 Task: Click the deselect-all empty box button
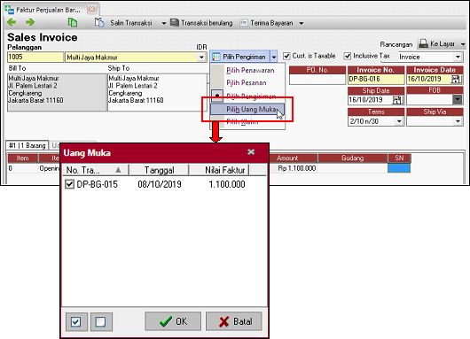coord(101,322)
